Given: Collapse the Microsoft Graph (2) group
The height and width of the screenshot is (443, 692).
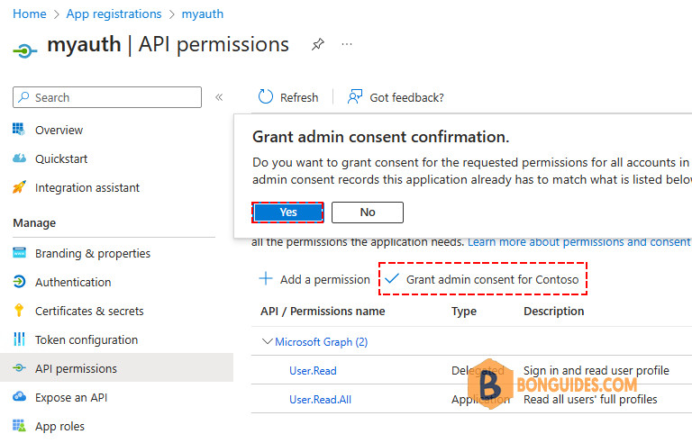Looking at the screenshot, I should click(x=267, y=341).
